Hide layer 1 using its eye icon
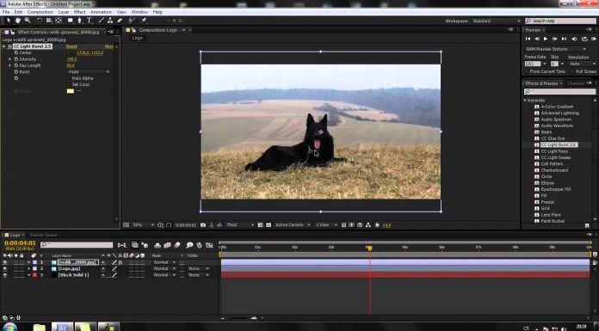The image size is (599, 331). (x=5, y=262)
